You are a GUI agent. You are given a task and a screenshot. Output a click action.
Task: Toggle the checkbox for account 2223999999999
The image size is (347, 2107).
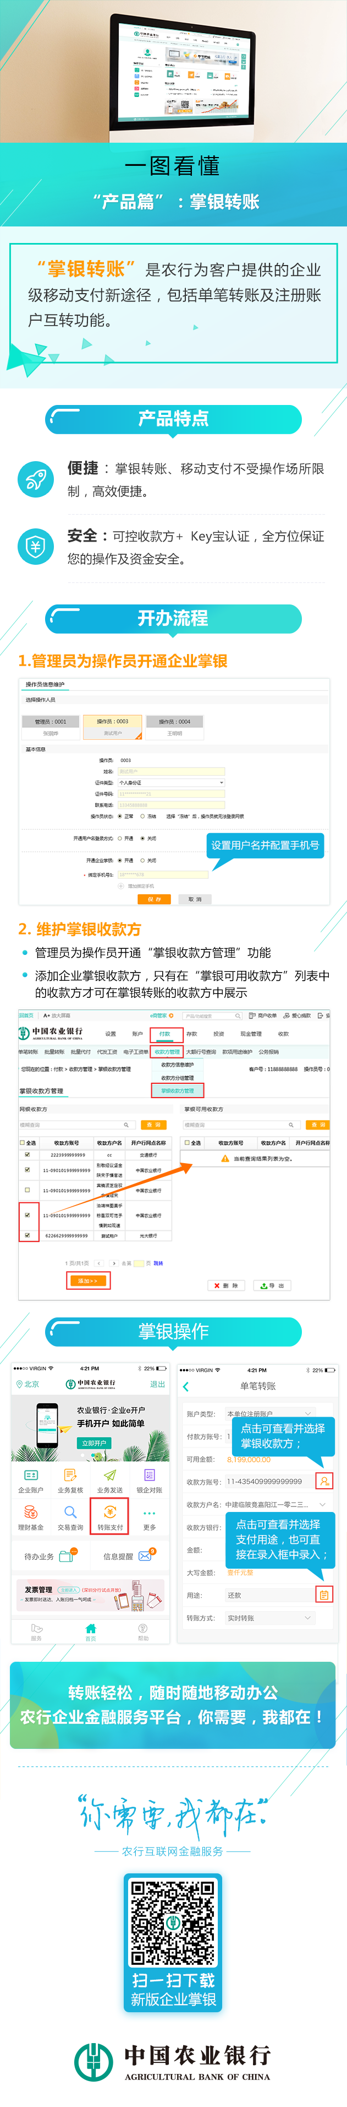click(27, 1155)
